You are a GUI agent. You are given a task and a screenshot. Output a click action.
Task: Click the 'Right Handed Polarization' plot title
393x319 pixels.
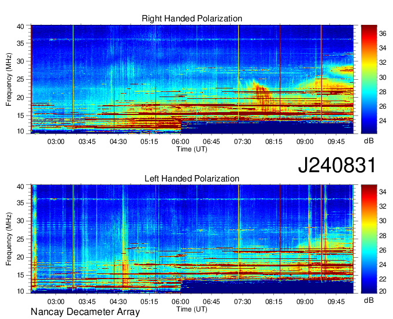[192, 18]
